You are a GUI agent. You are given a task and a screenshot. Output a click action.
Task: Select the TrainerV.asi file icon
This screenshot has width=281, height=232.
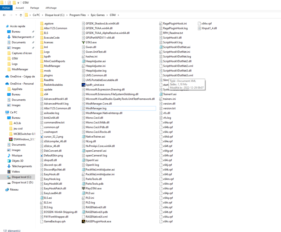coord(161,94)
